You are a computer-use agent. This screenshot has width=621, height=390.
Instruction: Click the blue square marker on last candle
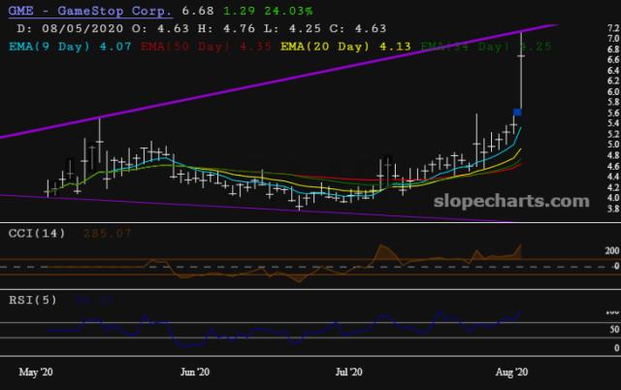pos(517,113)
